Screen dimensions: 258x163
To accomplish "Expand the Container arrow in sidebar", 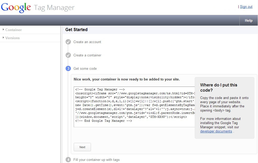I will pos(3,30).
